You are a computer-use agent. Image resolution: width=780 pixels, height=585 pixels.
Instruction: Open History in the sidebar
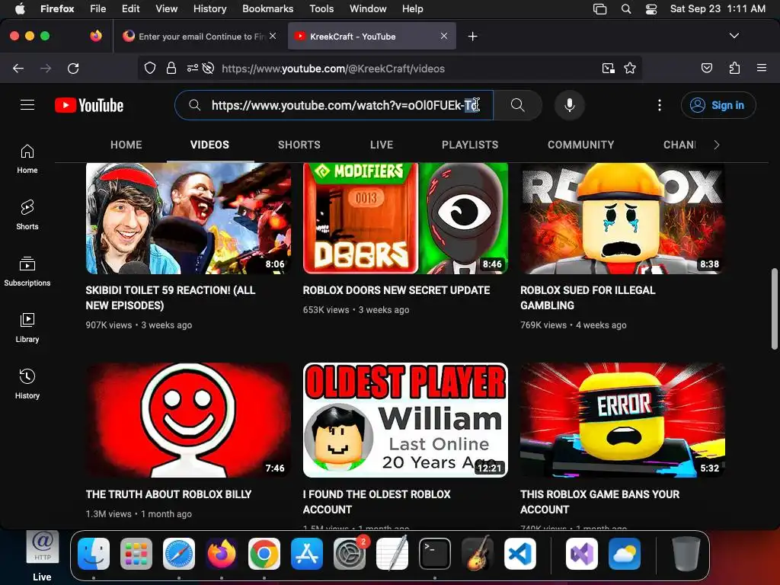[27, 384]
